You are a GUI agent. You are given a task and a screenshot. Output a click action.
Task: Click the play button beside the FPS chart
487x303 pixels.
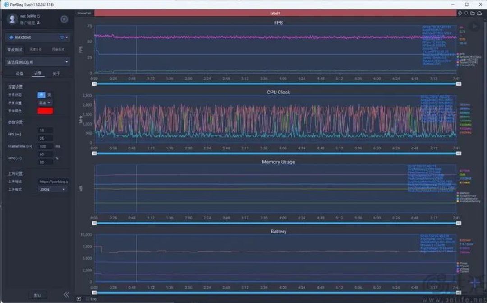pyautogui.click(x=474, y=27)
